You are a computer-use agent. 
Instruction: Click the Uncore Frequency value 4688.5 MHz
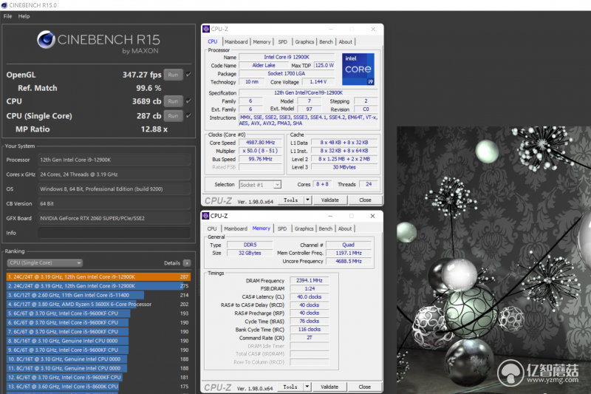[x=349, y=261]
